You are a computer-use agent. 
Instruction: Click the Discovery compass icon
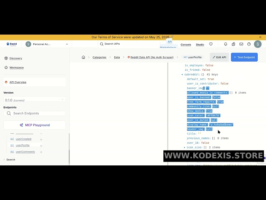6,58
